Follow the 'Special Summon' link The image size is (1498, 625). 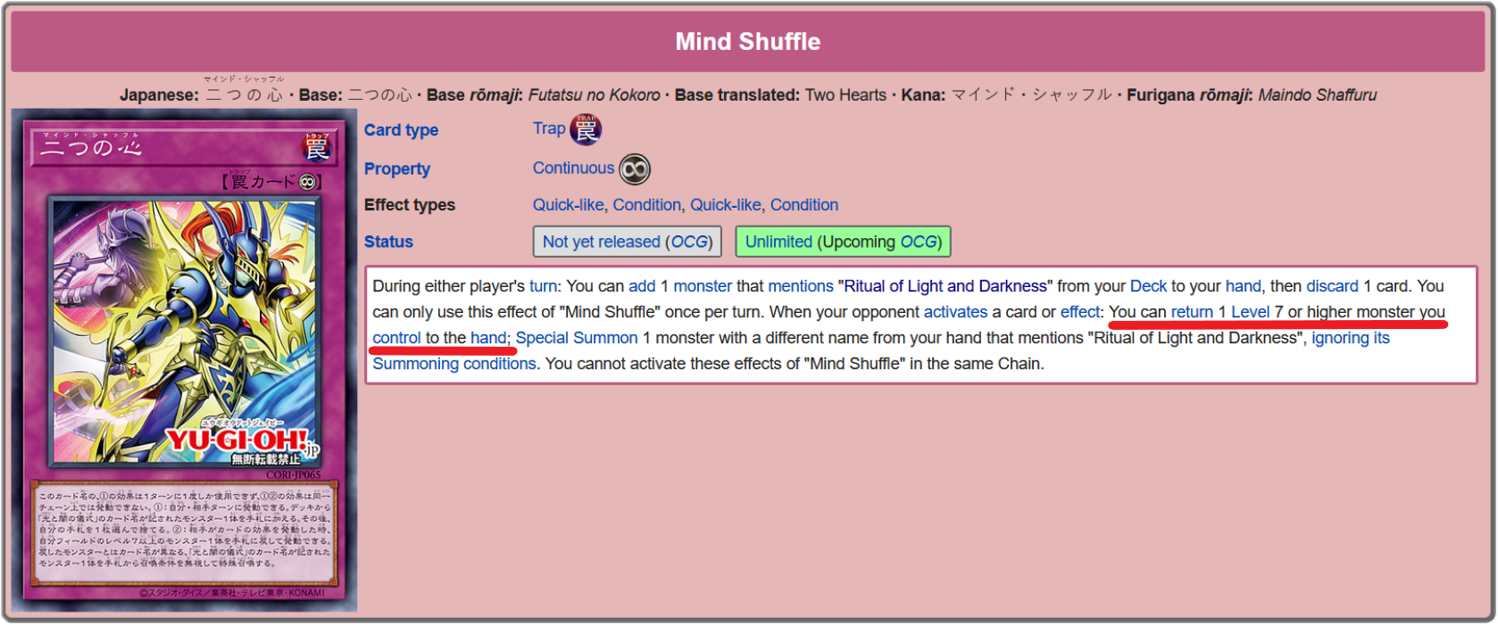coord(577,338)
